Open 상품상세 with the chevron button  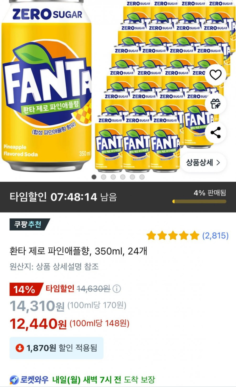(203, 163)
